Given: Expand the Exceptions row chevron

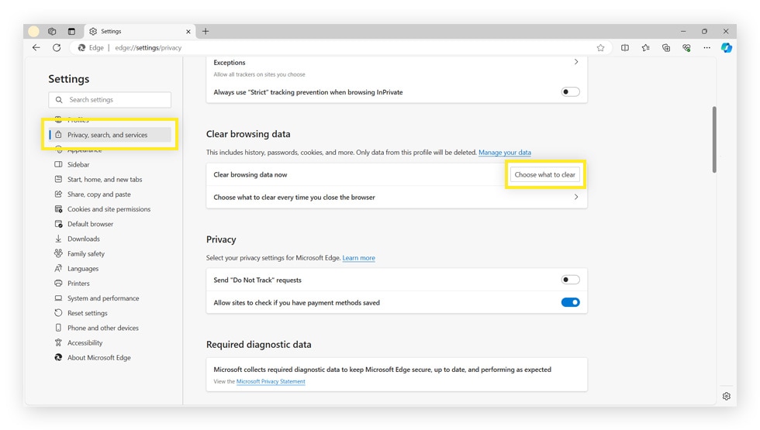Looking at the screenshot, I should pyautogui.click(x=575, y=62).
